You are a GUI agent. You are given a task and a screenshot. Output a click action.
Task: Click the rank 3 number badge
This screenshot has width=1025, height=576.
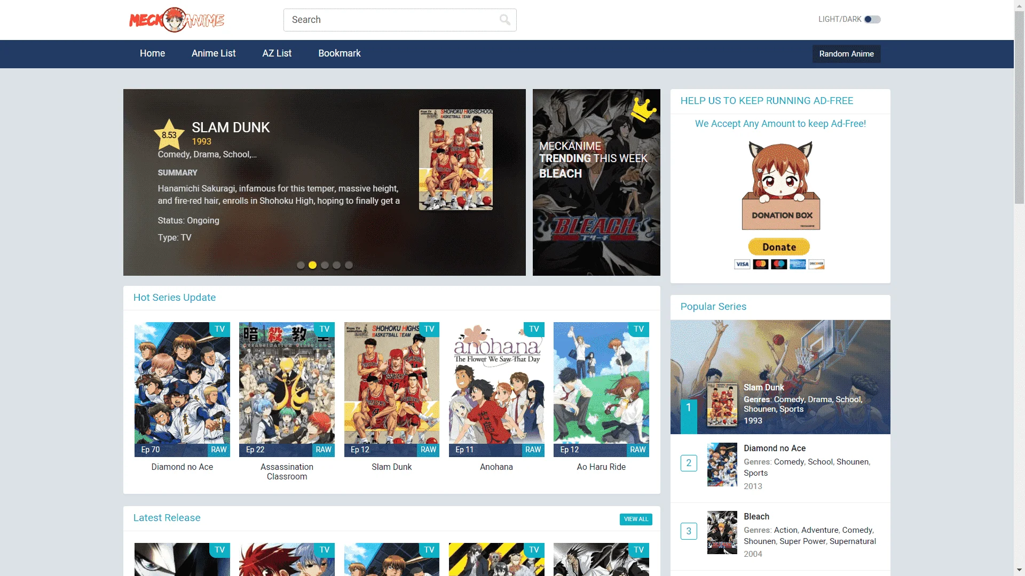pyautogui.click(x=689, y=531)
